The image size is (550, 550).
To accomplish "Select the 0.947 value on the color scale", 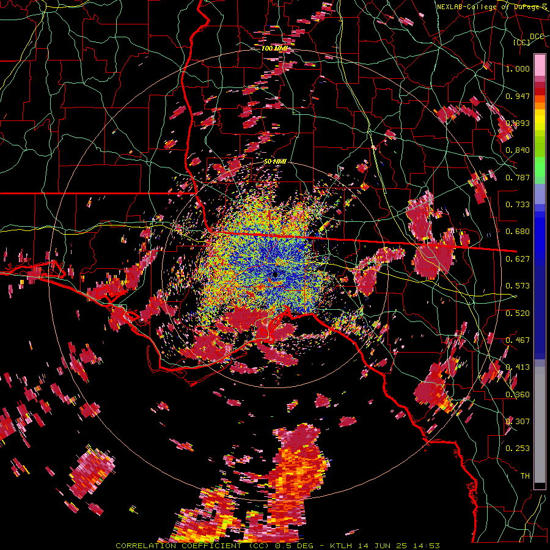I will point(518,96).
